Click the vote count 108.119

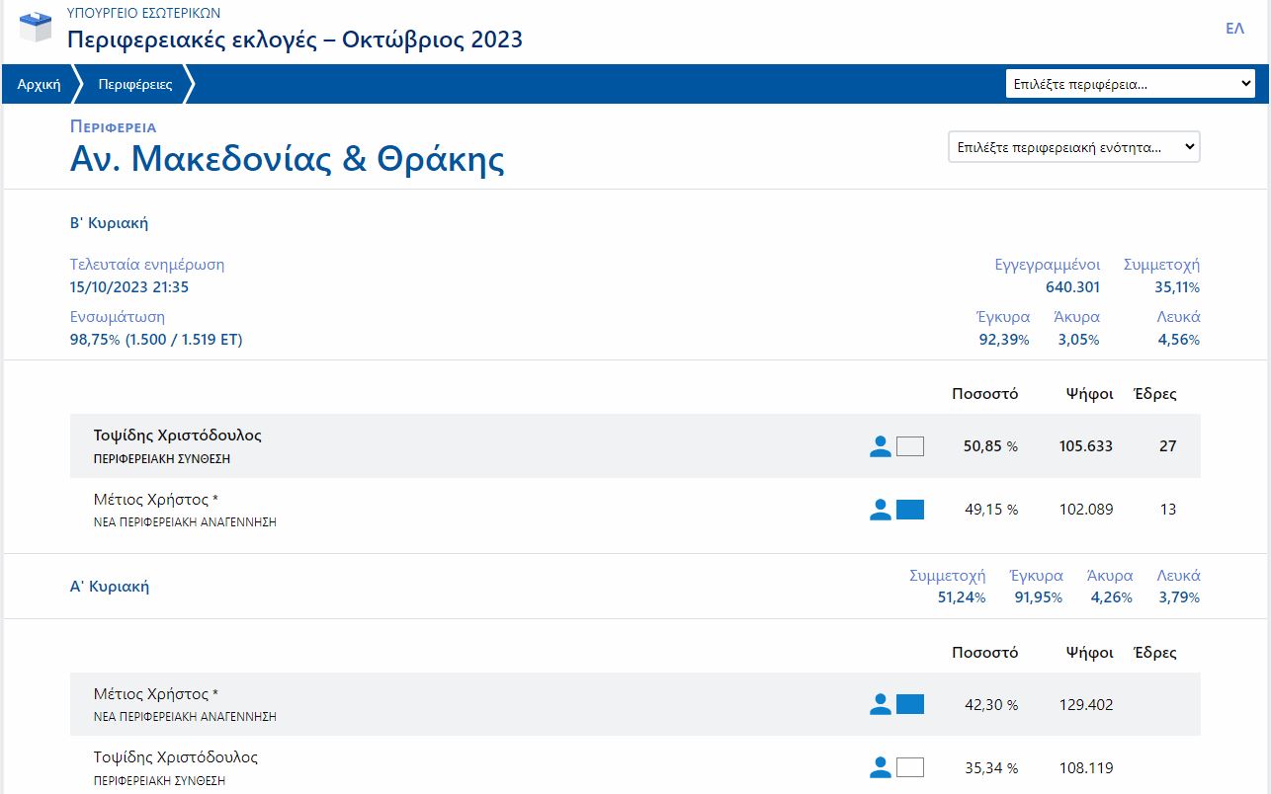click(1085, 768)
